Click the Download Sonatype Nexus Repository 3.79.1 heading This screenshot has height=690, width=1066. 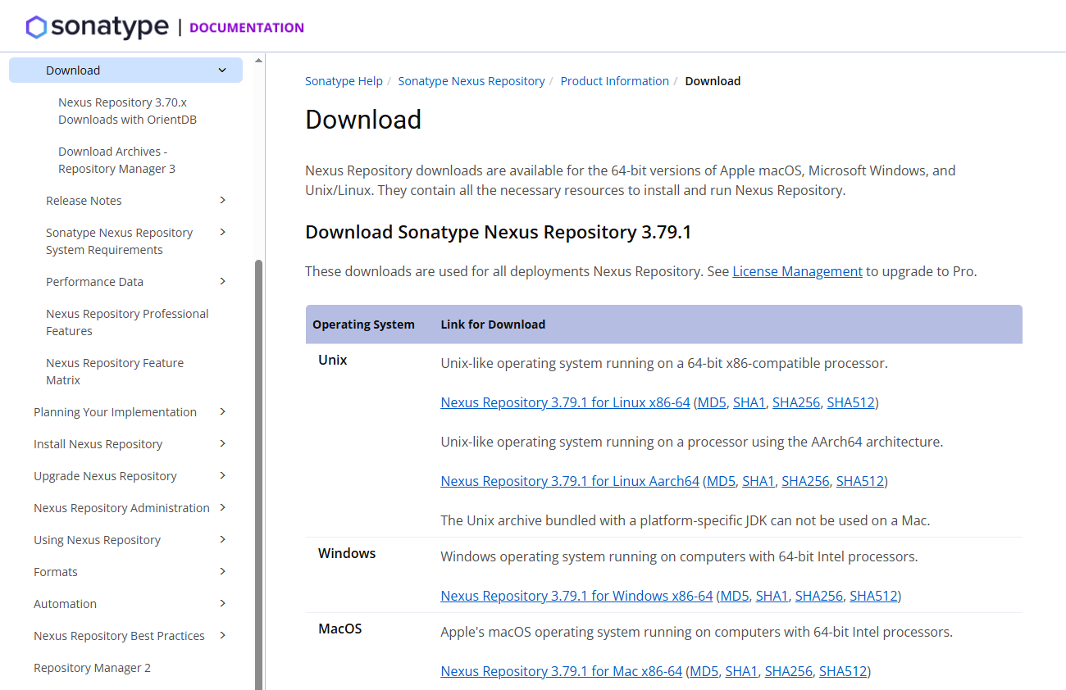pyautogui.click(x=499, y=232)
